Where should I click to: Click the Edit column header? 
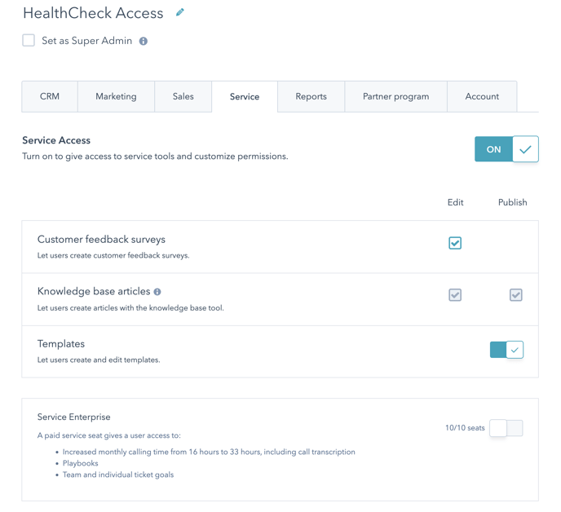[455, 202]
